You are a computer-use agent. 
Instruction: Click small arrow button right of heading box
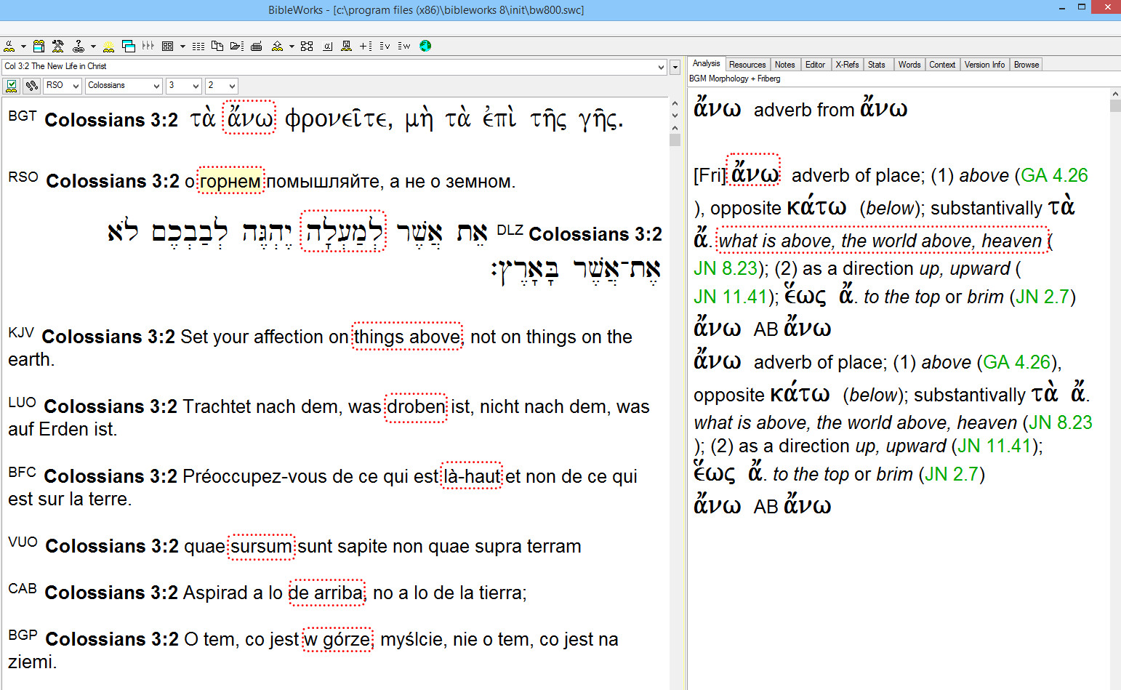[x=675, y=66]
